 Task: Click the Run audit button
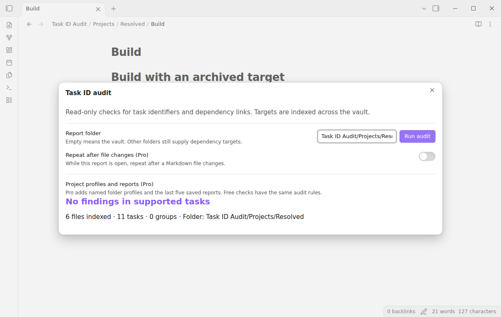coord(417,136)
